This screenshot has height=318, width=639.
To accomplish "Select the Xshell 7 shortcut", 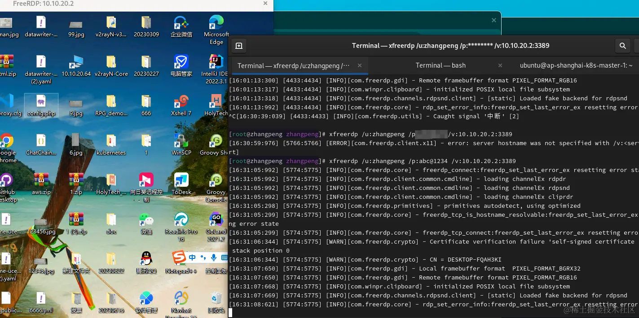I will [x=181, y=105].
